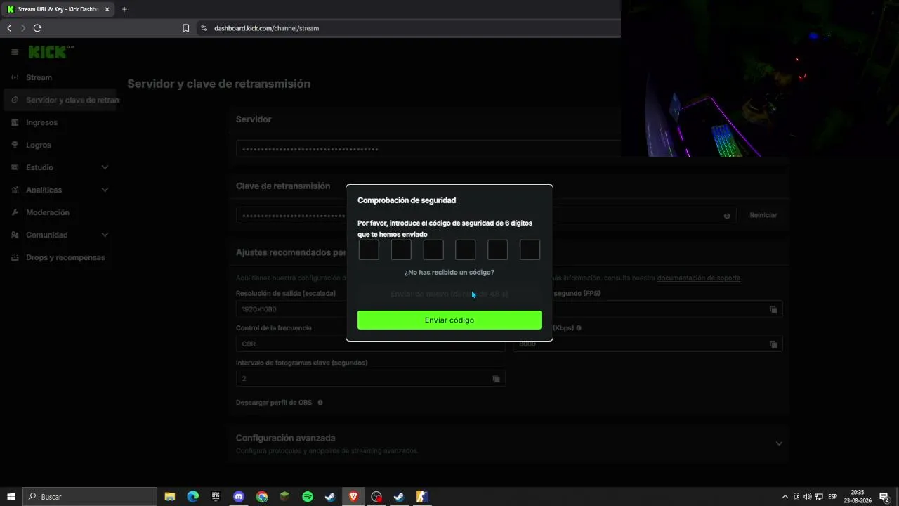Click the Buscar taskbar search box
899x506 pixels.
tap(90, 497)
